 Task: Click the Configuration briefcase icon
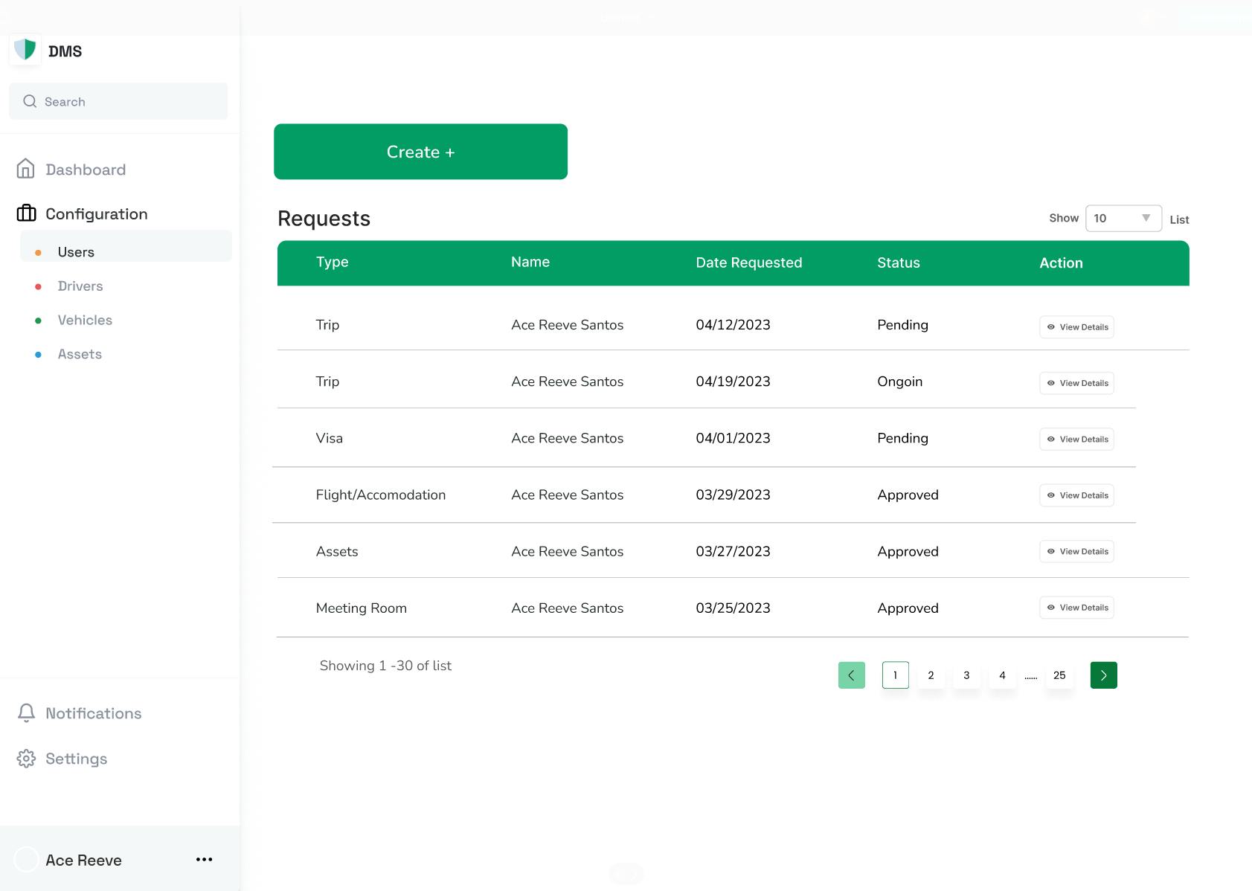pyautogui.click(x=26, y=213)
